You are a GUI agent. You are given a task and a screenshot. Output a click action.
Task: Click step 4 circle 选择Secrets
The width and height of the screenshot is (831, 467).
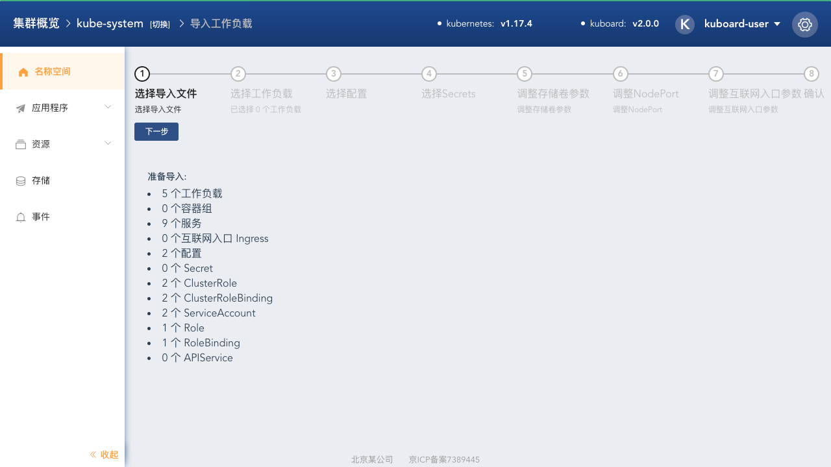[428, 74]
